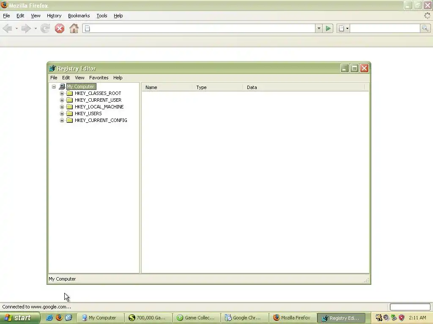This screenshot has width=433, height=324.
Task: Switch to My Computer taskbar window
Action: click(100, 318)
